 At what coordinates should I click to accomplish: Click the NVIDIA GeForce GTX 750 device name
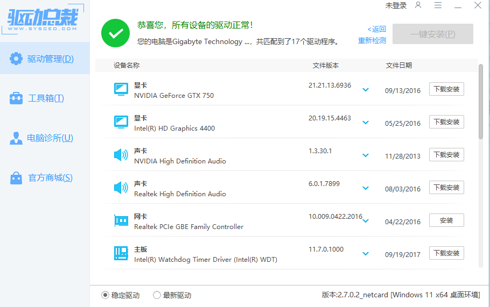tap(174, 96)
